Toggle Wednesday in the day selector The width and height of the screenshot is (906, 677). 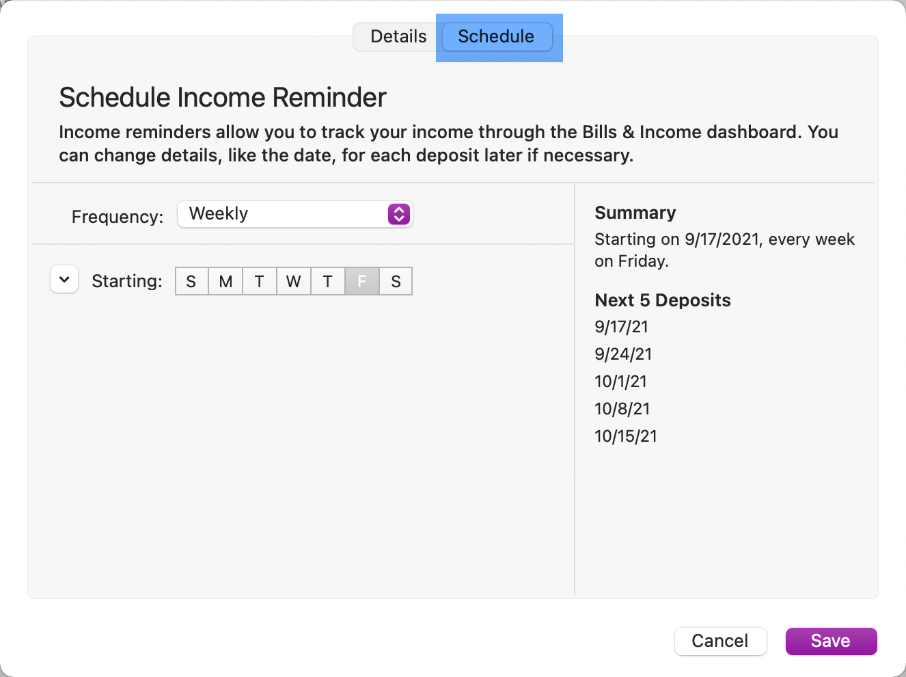(x=294, y=282)
